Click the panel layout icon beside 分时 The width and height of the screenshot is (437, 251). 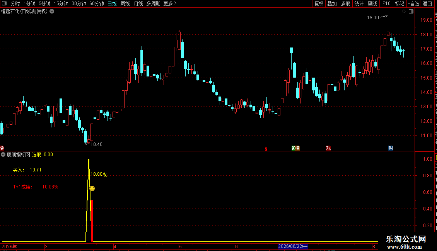click(4, 3)
